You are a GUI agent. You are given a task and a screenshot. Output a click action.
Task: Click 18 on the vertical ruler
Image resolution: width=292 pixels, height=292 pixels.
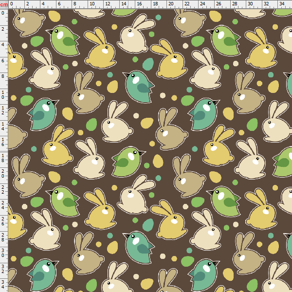point(3,158)
